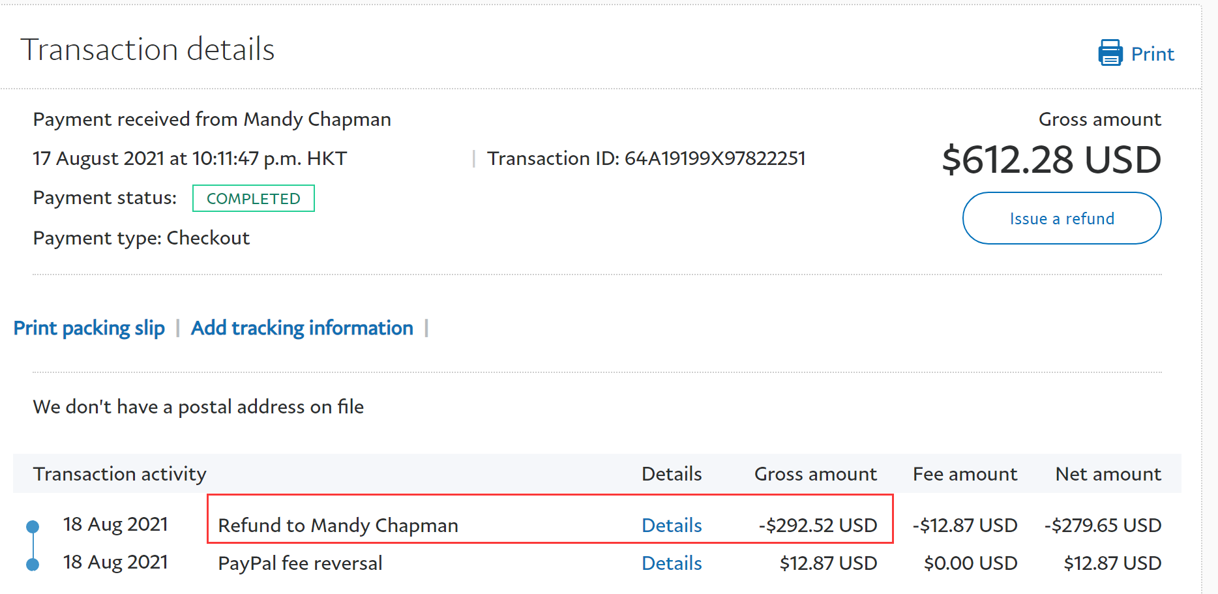The width and height of the screenshot is (1218, 594).
Task: Click the printer icon
Action: coord(1110,53)
